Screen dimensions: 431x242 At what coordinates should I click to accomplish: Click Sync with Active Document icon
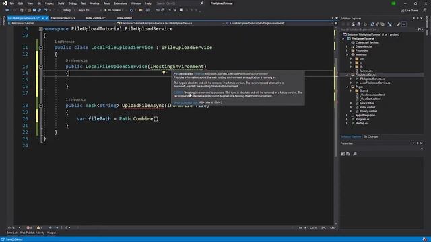click(x=372, y=24)
